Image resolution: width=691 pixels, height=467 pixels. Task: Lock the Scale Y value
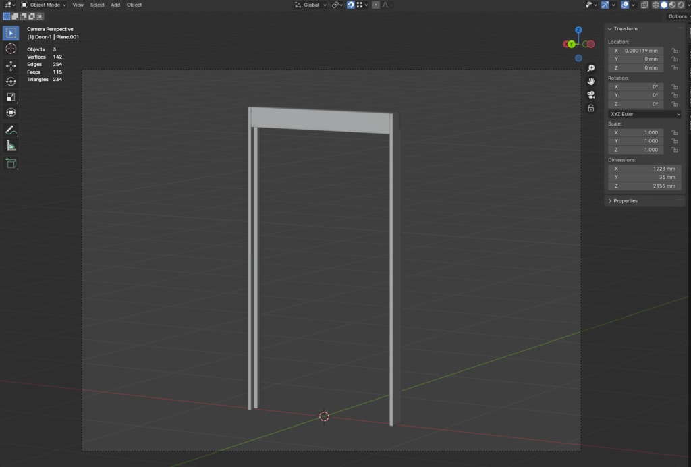674,141
